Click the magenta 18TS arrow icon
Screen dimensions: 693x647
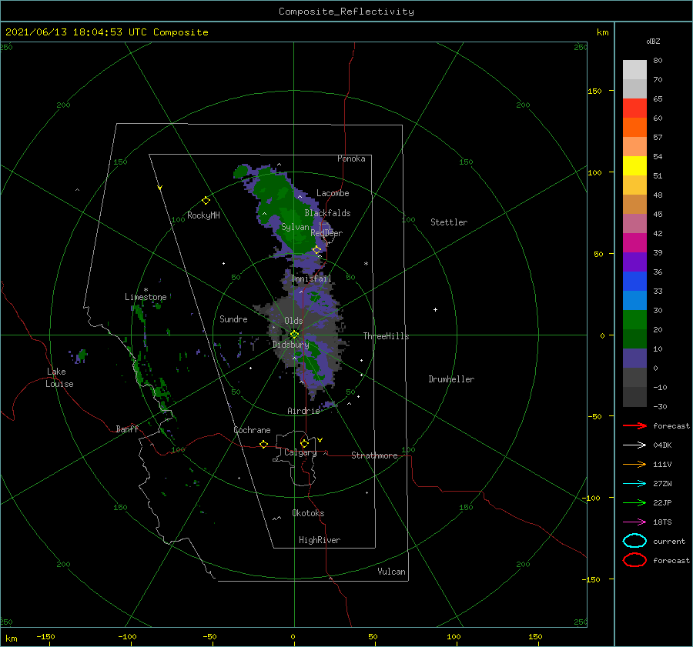tap(634, 522)
